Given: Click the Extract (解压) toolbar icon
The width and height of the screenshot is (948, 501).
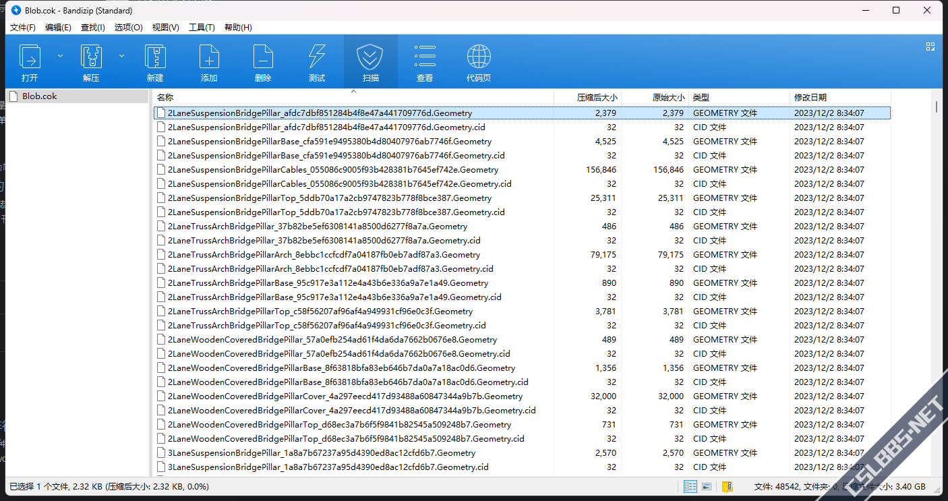Looking at the screenshot, I should coord(91,57).
